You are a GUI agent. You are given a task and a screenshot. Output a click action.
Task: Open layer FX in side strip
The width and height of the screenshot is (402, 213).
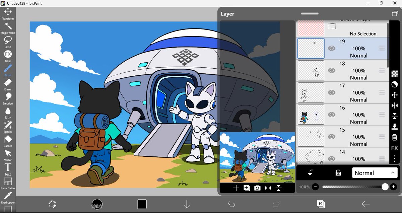pos(395,148)
